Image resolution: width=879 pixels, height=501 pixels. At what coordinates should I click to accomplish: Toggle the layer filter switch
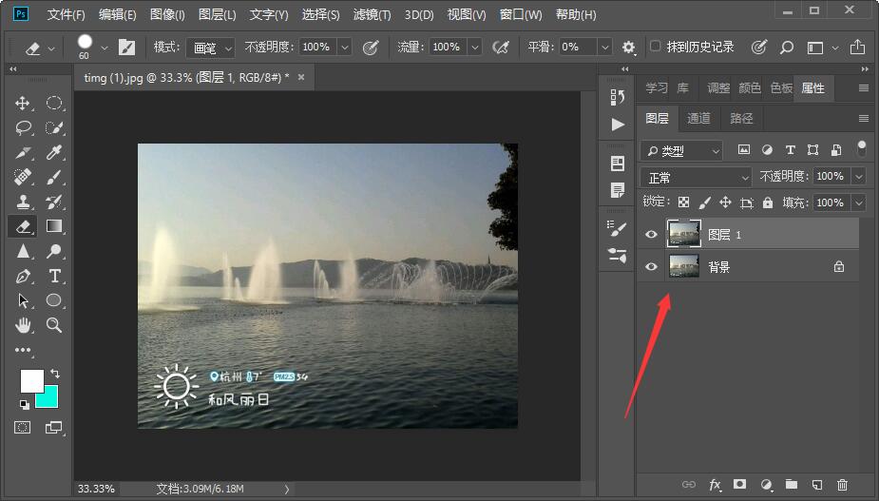click(x=862, y=148)
